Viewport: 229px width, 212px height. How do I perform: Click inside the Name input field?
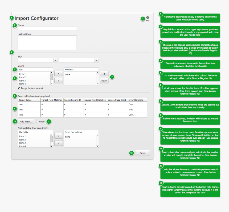click(x=47, y=29)
